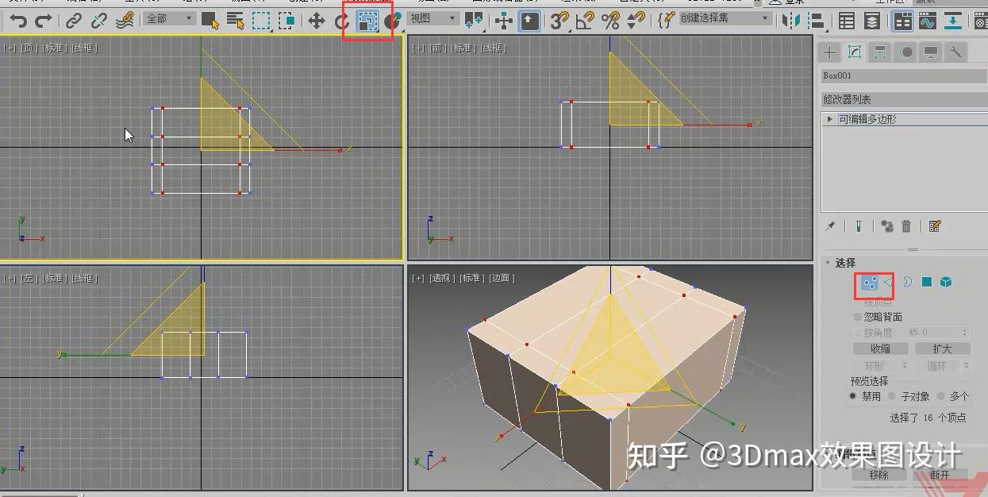Toggle the Ribbon display button

(902, 20)
